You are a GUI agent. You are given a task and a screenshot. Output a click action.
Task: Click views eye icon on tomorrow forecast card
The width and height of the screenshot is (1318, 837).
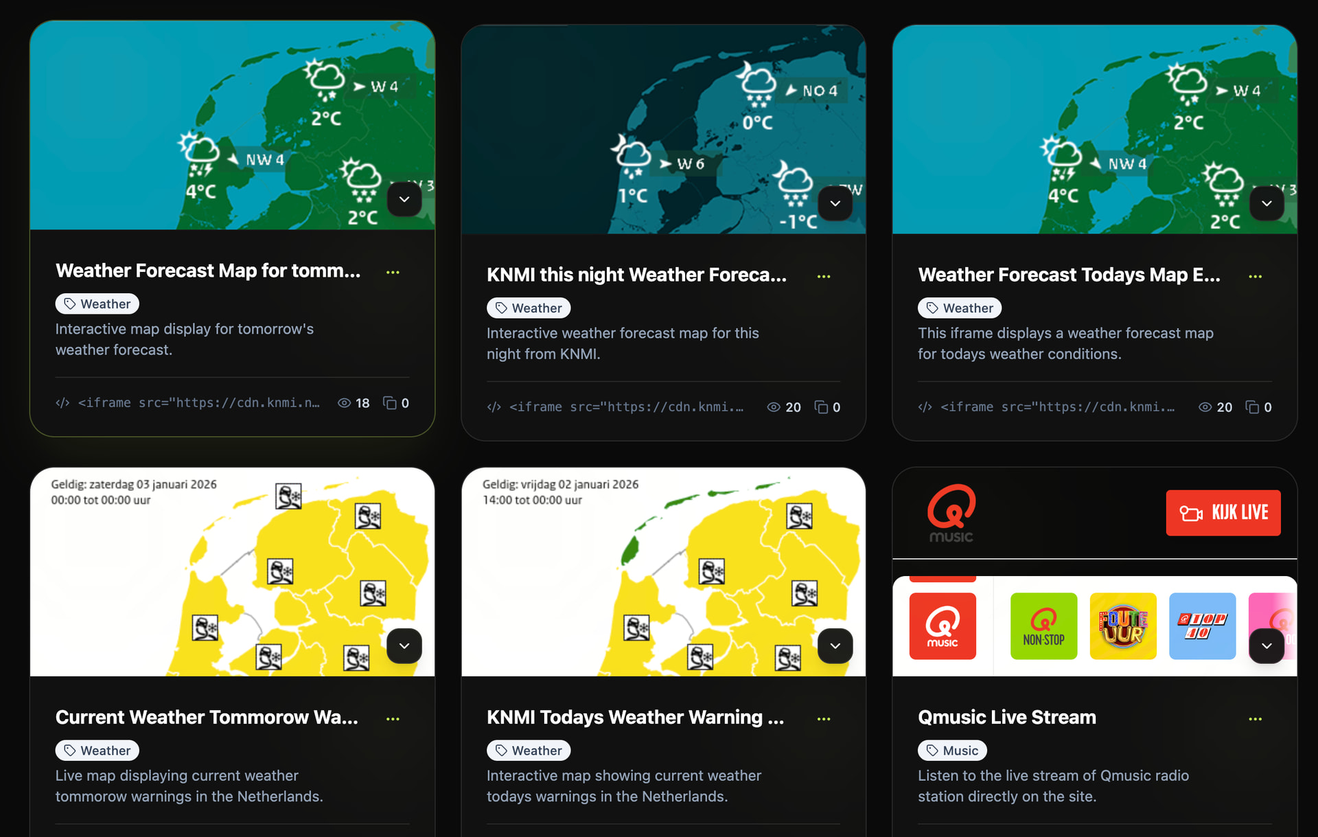click(x=344, y=403)
